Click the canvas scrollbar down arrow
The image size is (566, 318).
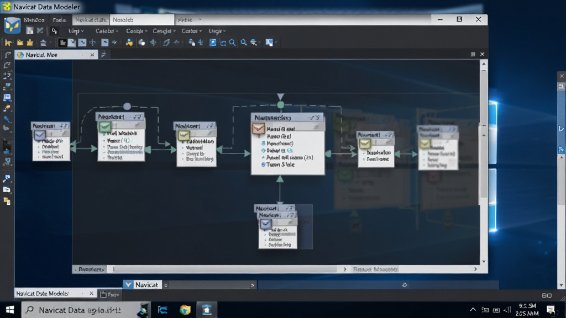pos(484,261)
